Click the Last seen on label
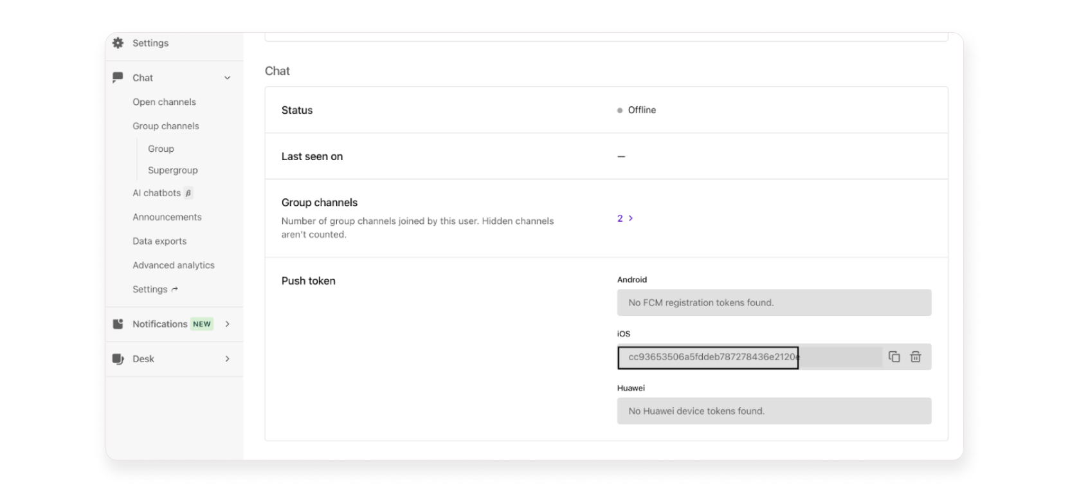The width and height of the screenshot is (1070, 494). click(x=312, y=156)
